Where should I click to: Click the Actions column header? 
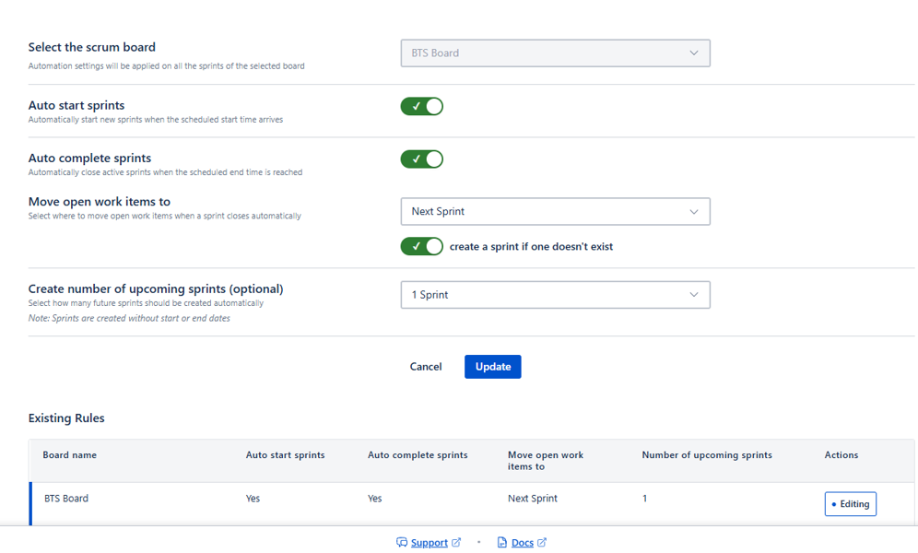(841, 455)
